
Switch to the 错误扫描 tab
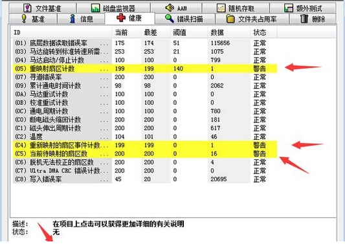pos(185,19)
